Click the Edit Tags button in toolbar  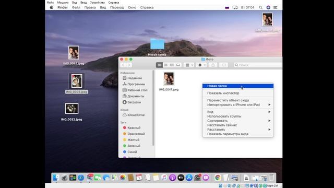pyautogui.click(x=224, y=65)
